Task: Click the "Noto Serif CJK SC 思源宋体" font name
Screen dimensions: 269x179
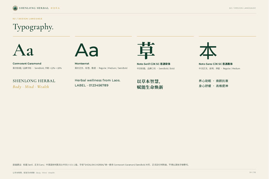Action: click(154, 64)
